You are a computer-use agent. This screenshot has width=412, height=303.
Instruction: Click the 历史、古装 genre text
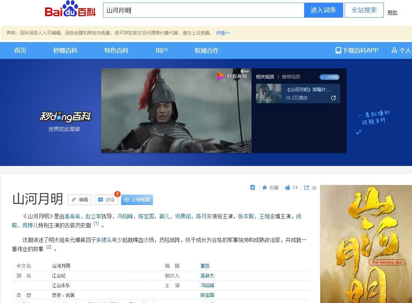[x=63, y=295]
